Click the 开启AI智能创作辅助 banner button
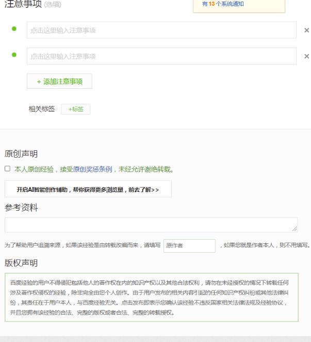 (x=88, y=190)
